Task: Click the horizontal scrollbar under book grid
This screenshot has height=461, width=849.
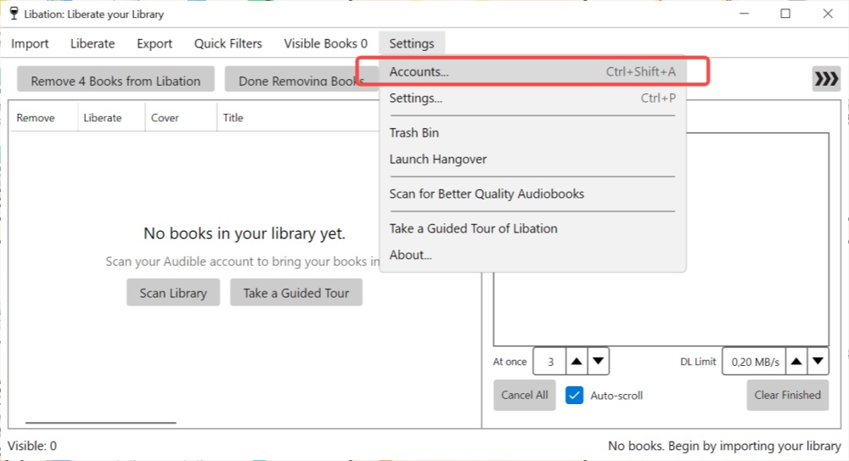Action: pos(101,423)
